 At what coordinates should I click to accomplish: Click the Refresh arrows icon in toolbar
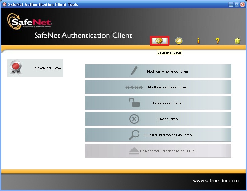[x=179, y=41]
